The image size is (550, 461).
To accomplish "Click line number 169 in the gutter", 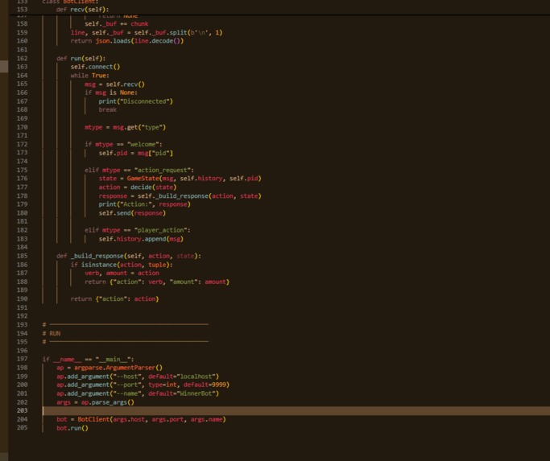I will (22, 118).
